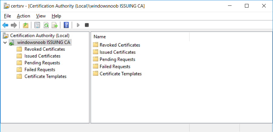Click the Certification Authority (Local) tree icon

tap(5, 36)
